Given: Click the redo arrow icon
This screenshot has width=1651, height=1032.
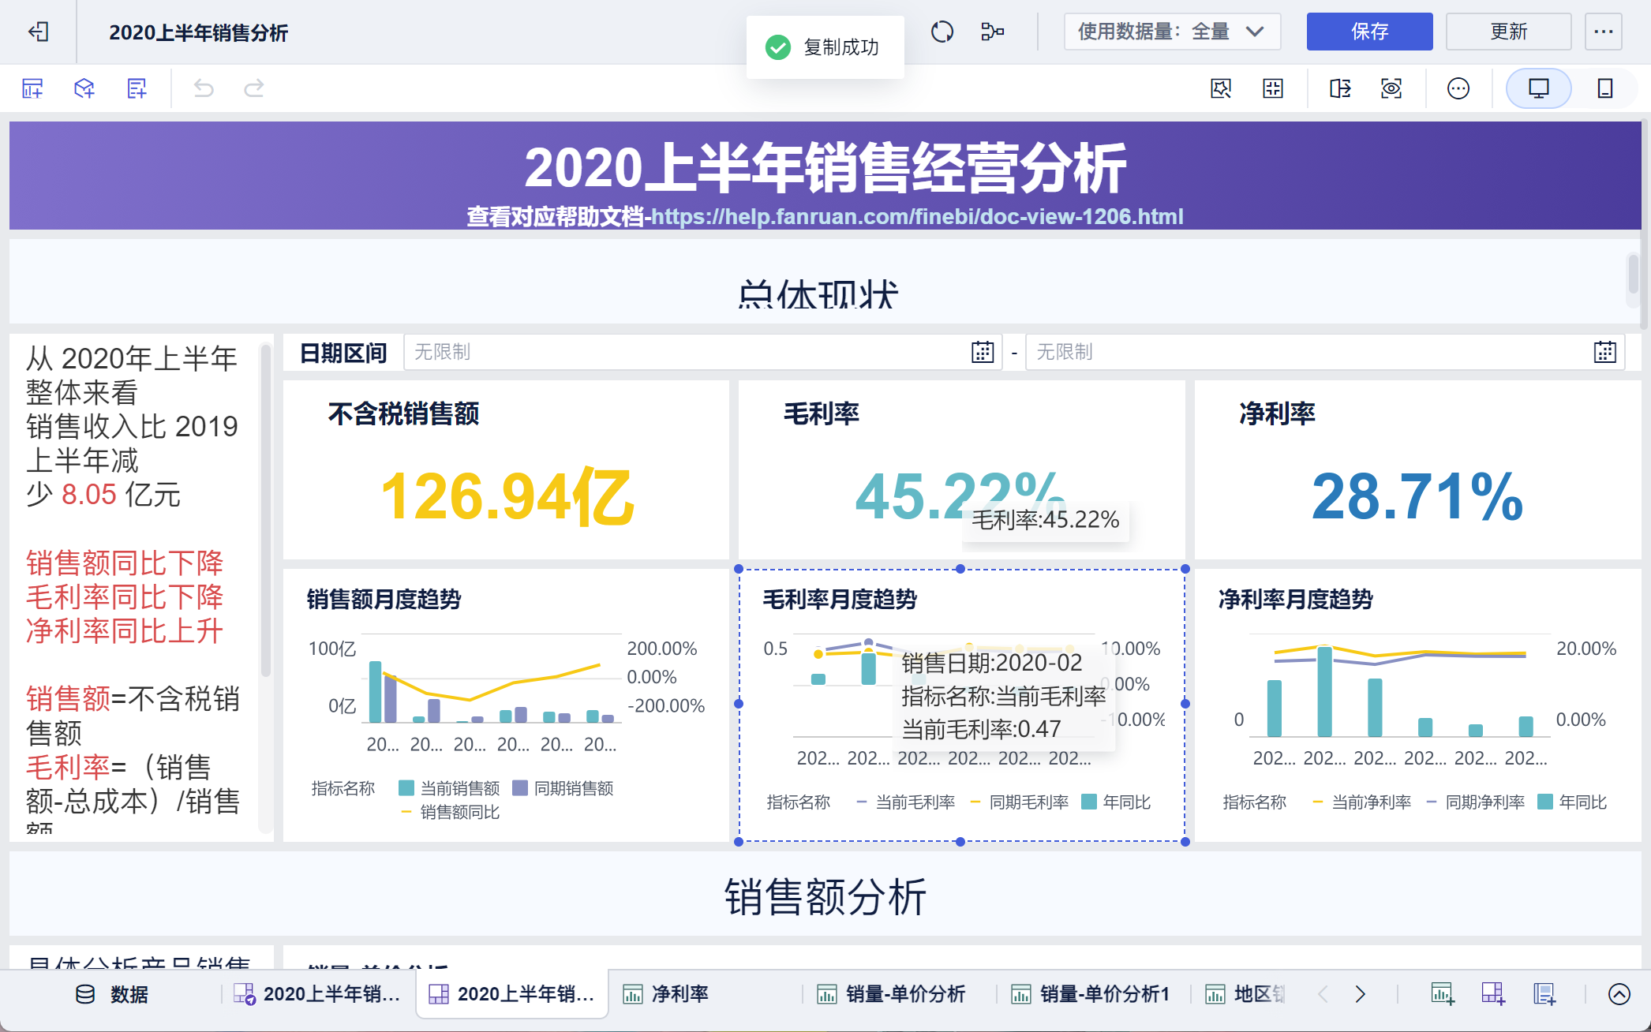Looking at the screenshot, I should click(x=253, y=88).
